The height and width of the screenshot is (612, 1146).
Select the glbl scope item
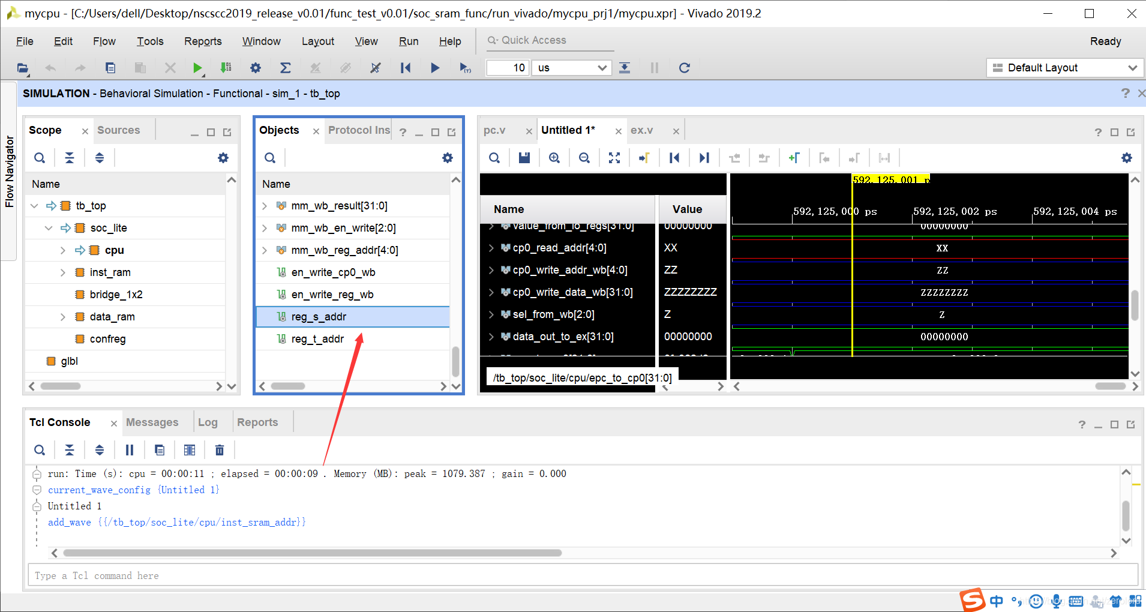[x=69, y=361]
